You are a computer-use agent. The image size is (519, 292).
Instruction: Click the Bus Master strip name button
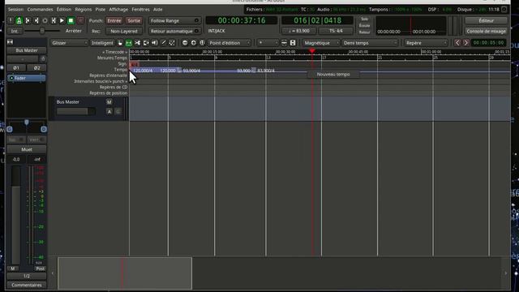27,50
